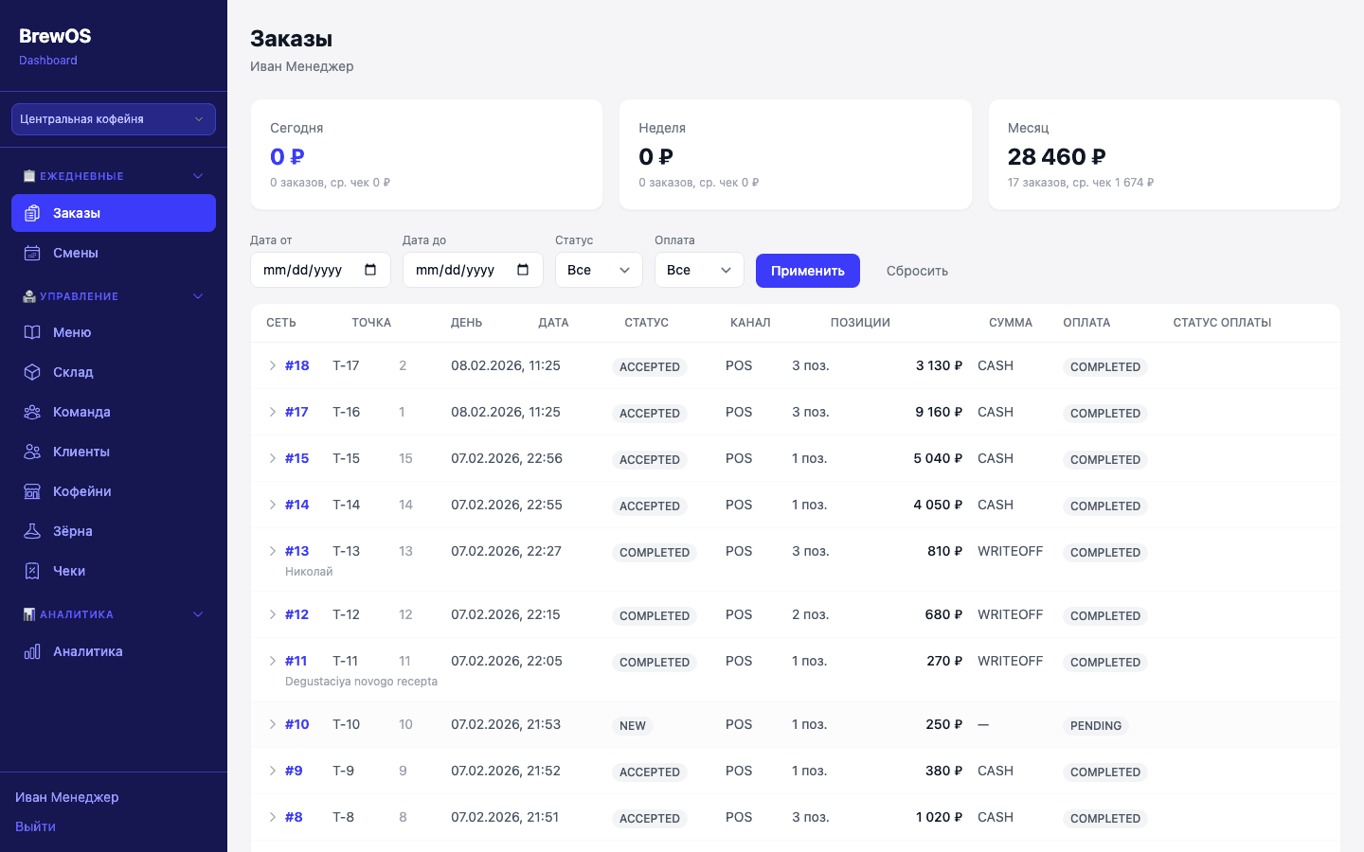1364x852 pixels.
Task: Open the Смены calendar icon
Action: pos(32,253)
